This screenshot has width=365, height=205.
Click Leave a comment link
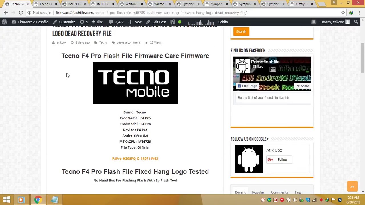click(x=128, y=42)
